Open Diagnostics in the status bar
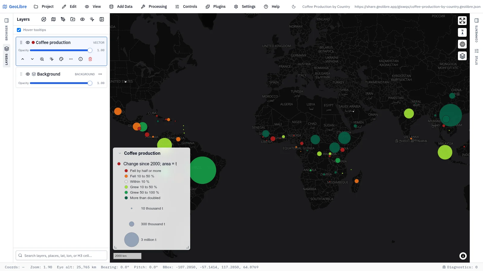 tap(460, 267)
